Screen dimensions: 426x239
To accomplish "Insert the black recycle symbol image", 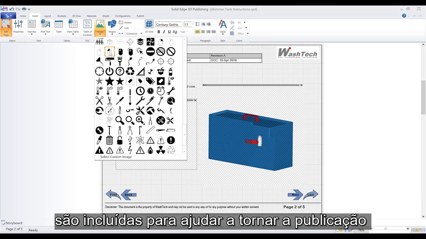I will pos(130,71).
